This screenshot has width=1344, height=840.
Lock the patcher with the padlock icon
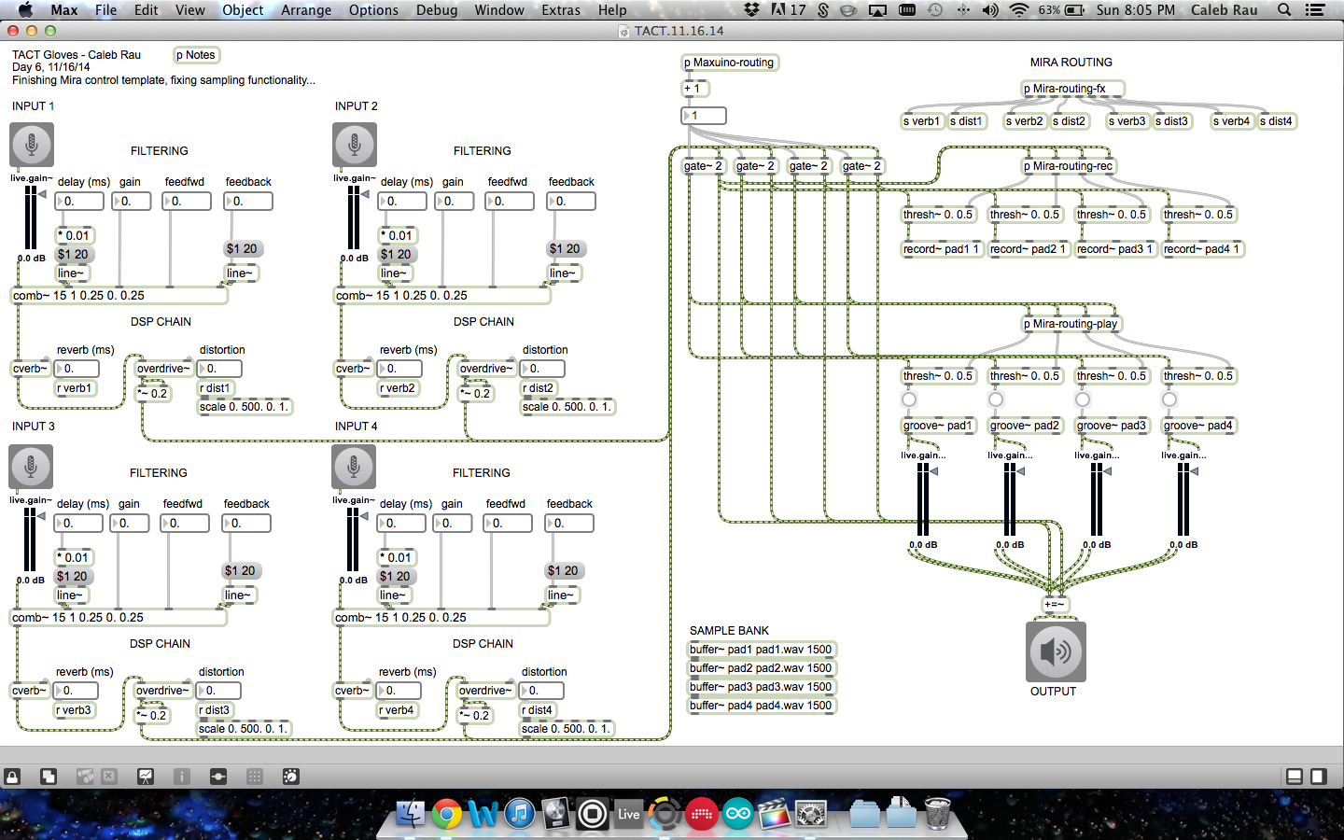tap(13, 777)
